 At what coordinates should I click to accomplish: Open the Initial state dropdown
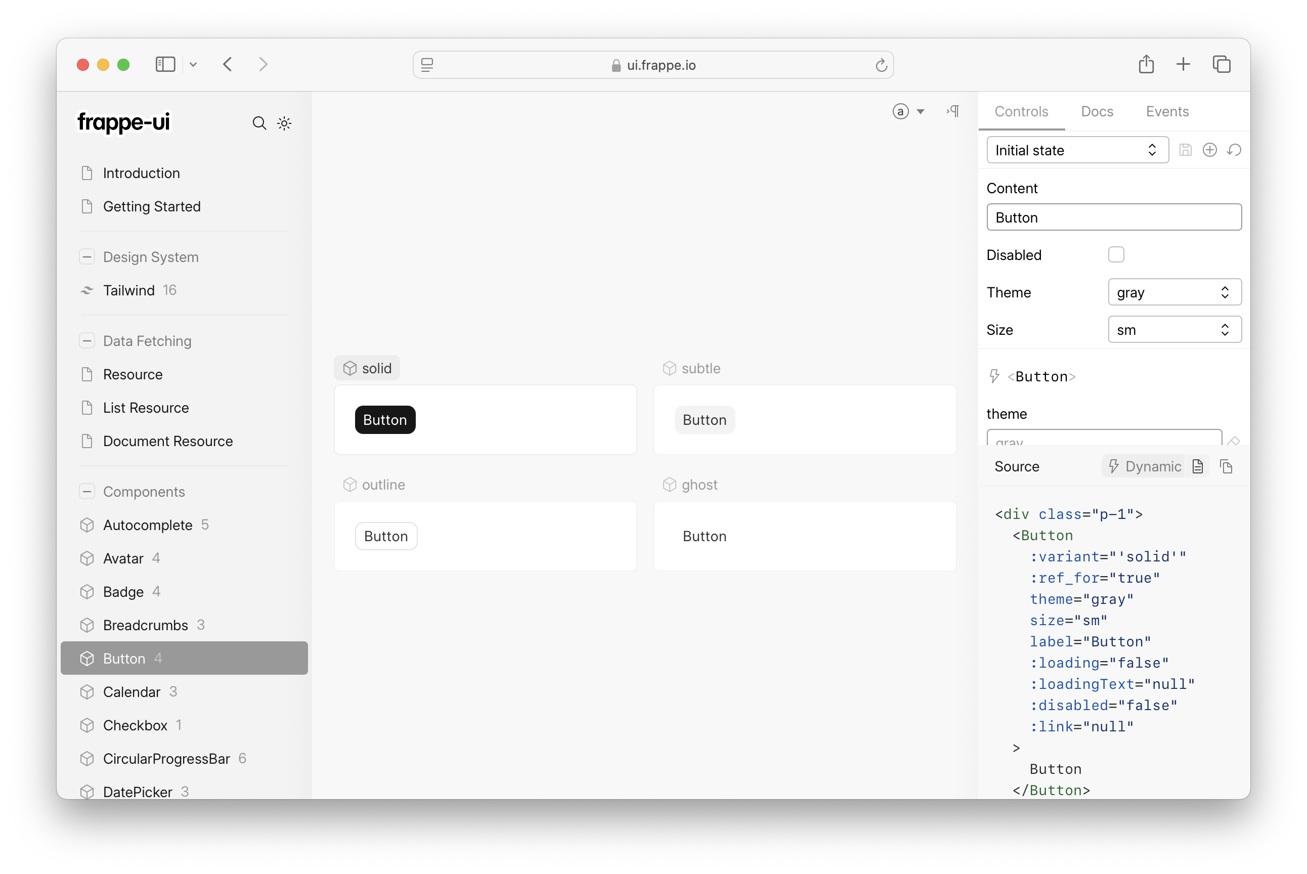1076,149
